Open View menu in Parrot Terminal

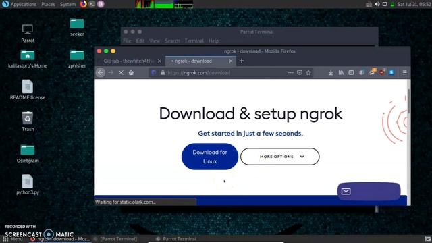155,40
